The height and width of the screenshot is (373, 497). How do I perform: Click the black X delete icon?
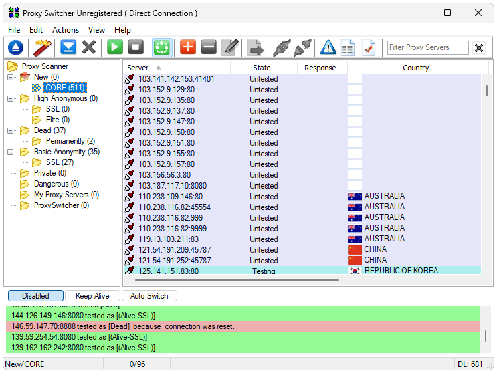click(89, 47)
